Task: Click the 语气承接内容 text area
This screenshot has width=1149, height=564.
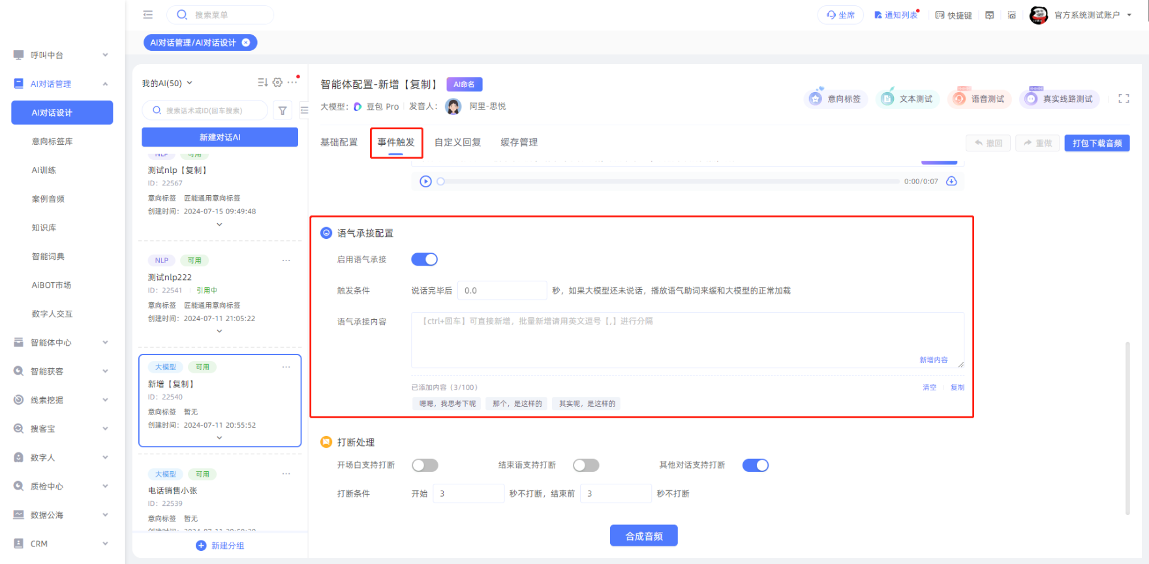Action: [686, 339]
